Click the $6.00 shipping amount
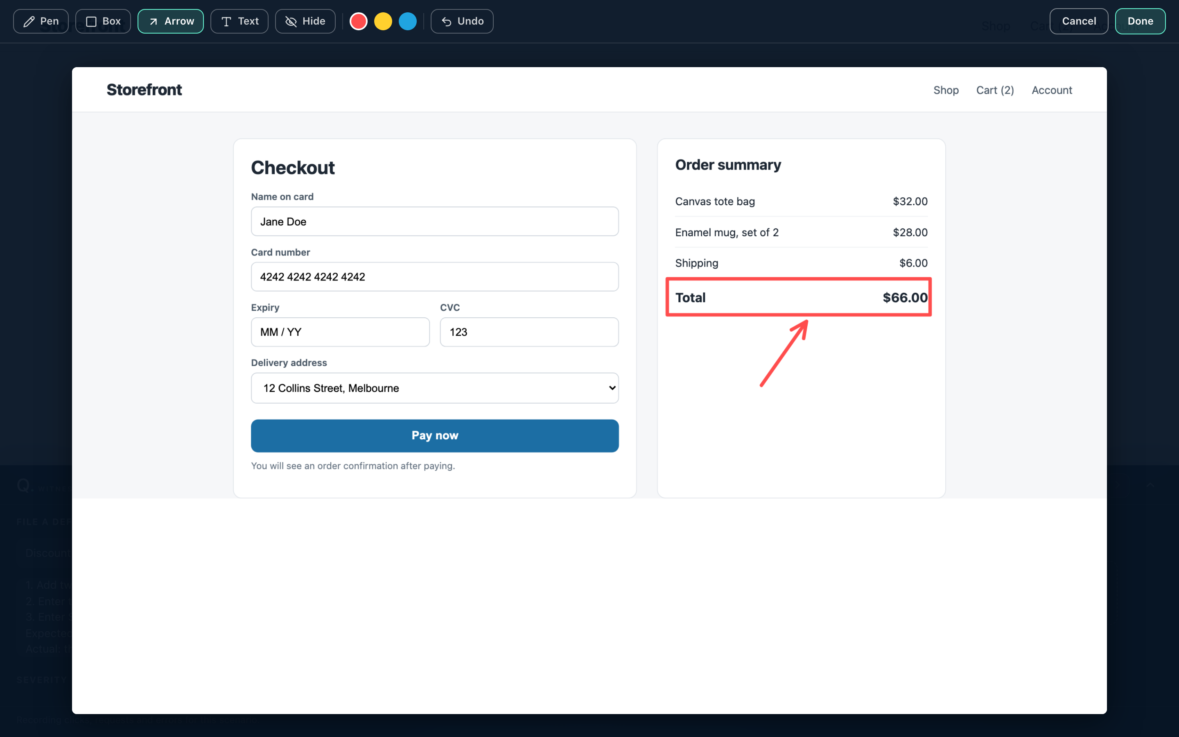 tap(913, 263)
